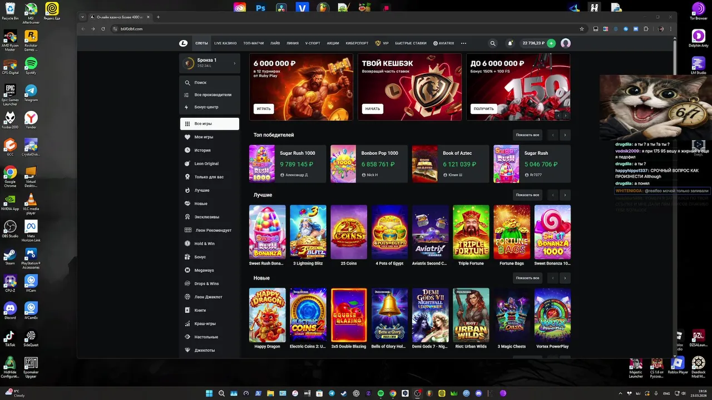
Task: Показать все for Новые section
Action: click(527, 278)
